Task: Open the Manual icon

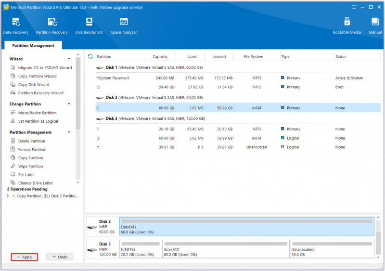Action: (375, 26)
